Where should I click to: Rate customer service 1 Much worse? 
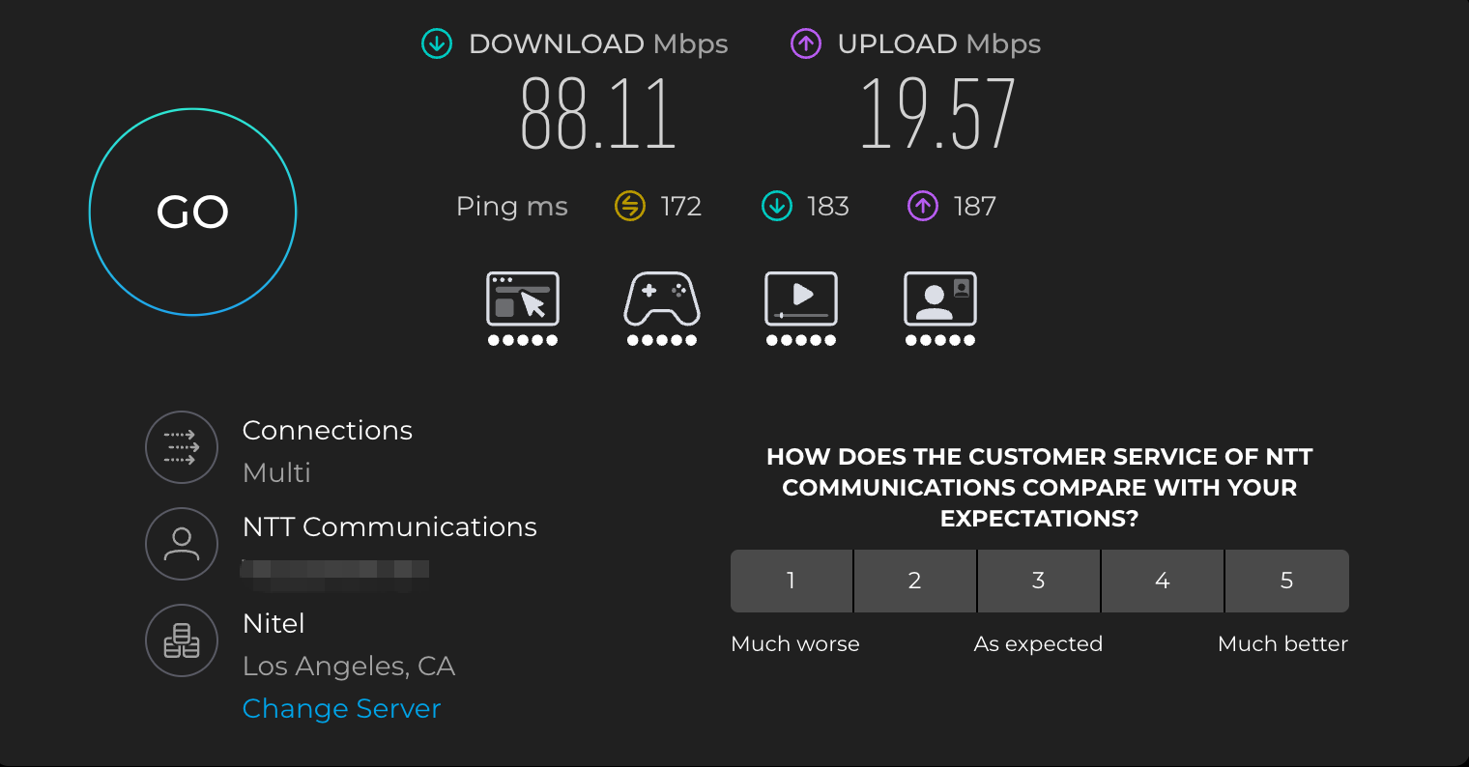pos(792,581)
